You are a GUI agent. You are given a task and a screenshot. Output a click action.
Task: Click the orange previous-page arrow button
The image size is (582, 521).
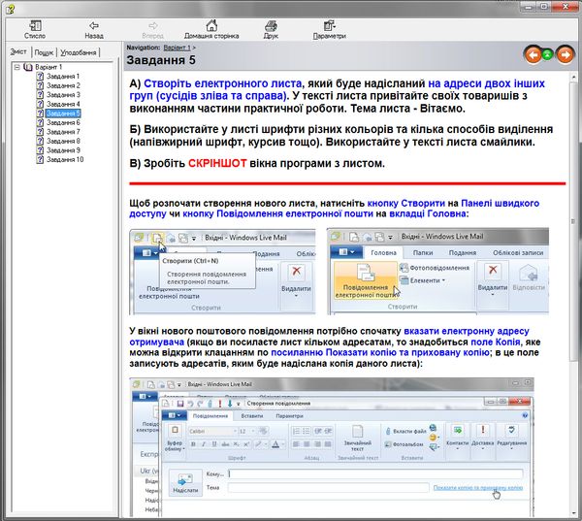click(x=533, y=55)
